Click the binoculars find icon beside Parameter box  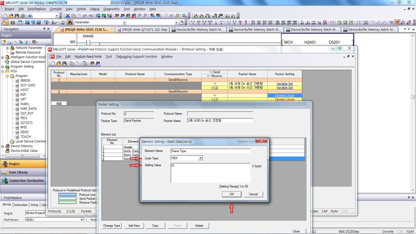tap(69, 22)
